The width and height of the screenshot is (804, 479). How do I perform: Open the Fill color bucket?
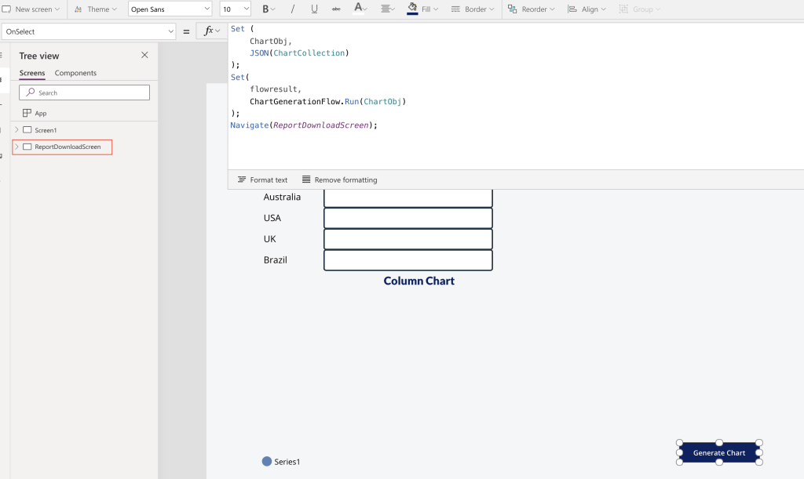[x=413, y=9]
